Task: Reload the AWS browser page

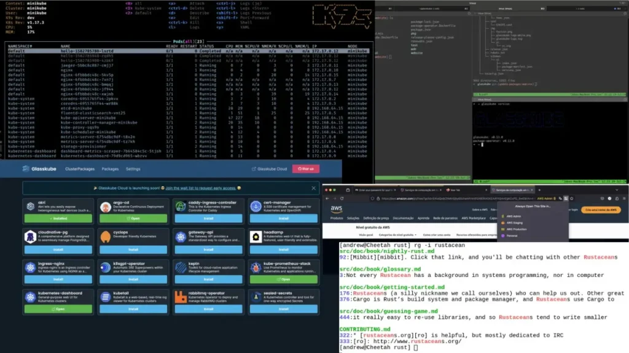Action: (x=342, y=199)
